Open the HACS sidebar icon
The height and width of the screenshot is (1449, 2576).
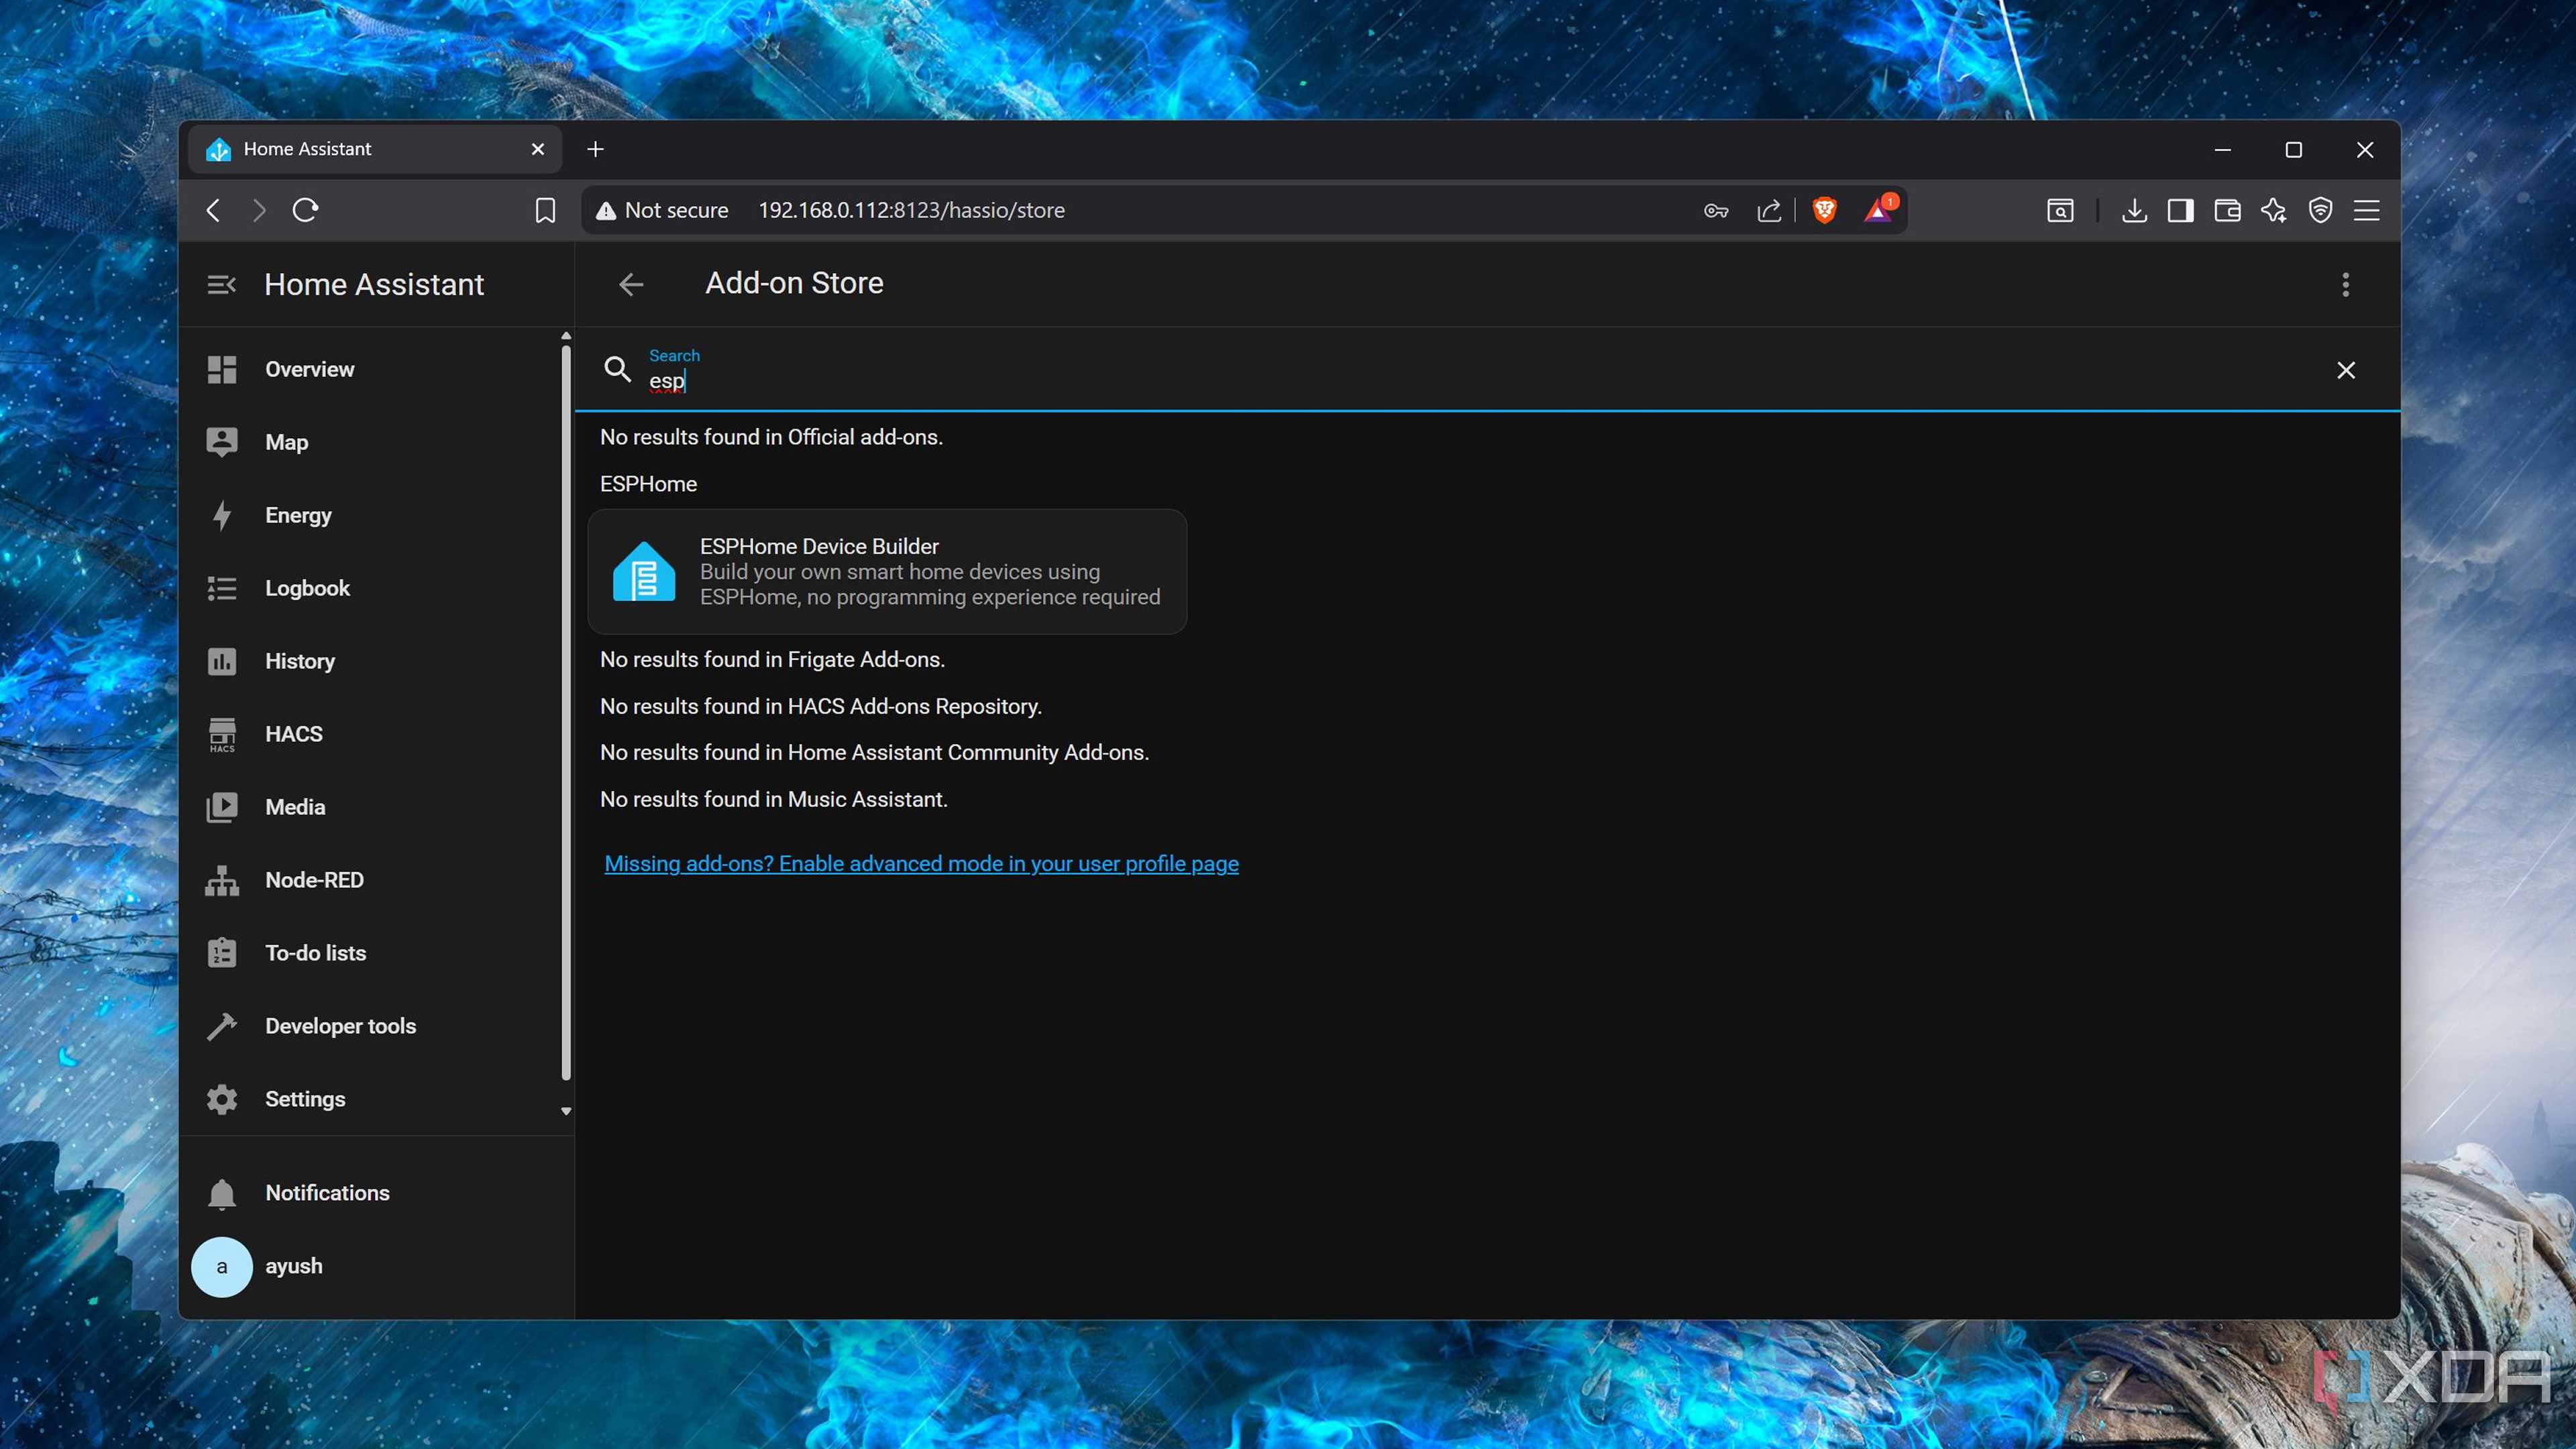click(222, 735)
